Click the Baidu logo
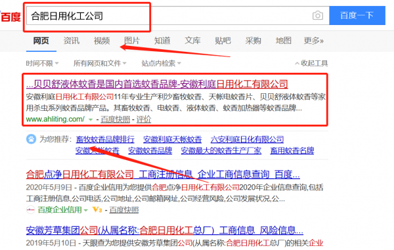The height and width of the screenshot is (250, 394). pyautogui.click(x=10, y=16)
